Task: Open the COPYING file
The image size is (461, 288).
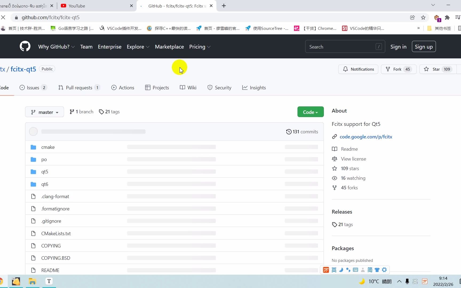Action: pyautogui.click(x=51, y=246)
